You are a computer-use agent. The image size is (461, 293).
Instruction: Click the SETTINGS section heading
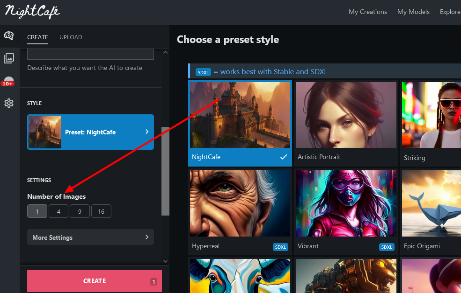(x=39, y=180)
